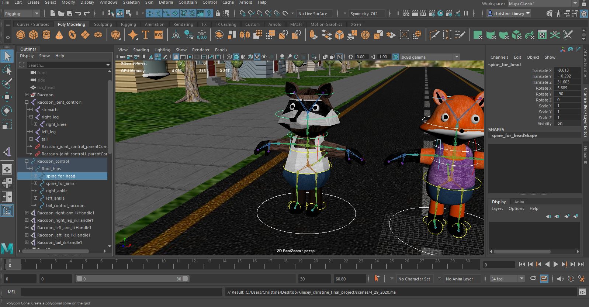Set a bookmark with the bookmark icon
The image size is (589, 307).
coord(377,279)
